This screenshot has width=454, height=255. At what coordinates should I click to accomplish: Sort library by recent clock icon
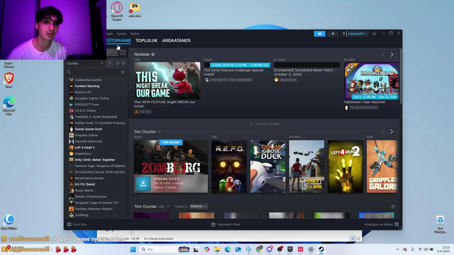(117, 63)
